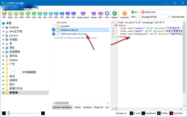Click the XML format icon
This screenshot has width=187, height=117.
point(45,15)
